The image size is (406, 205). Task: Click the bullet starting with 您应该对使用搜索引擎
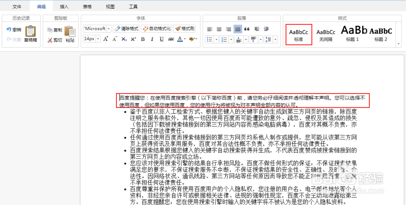[243, 173]
